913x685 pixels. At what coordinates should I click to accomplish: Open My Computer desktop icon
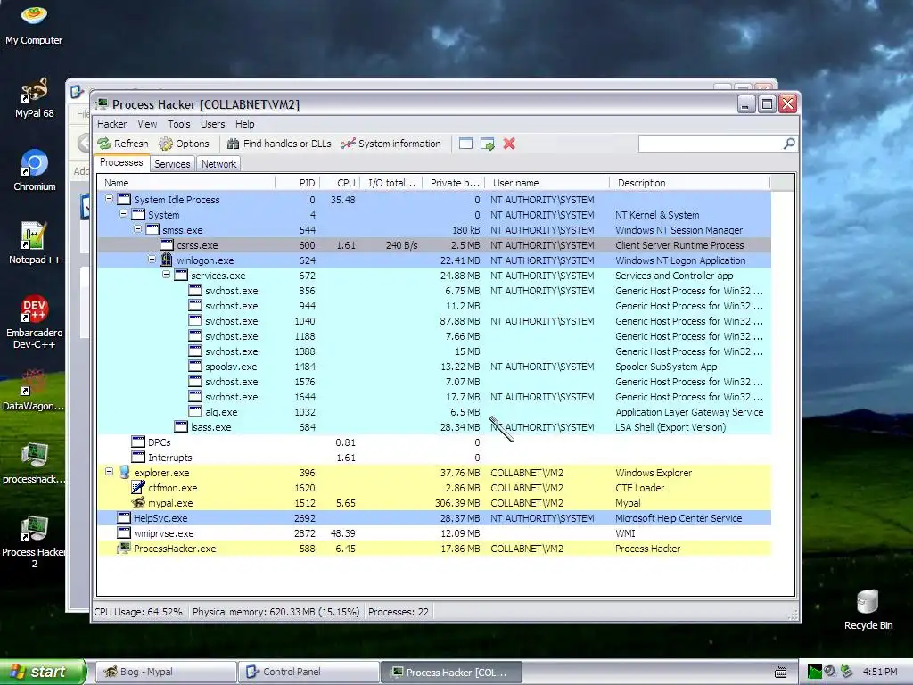pyautogui.click(x=34, y=25)
